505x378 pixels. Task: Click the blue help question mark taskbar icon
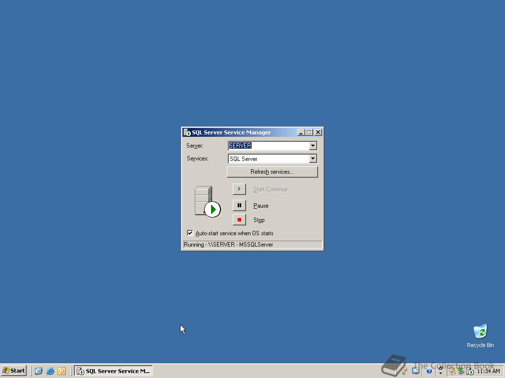(x=429, y=371)
